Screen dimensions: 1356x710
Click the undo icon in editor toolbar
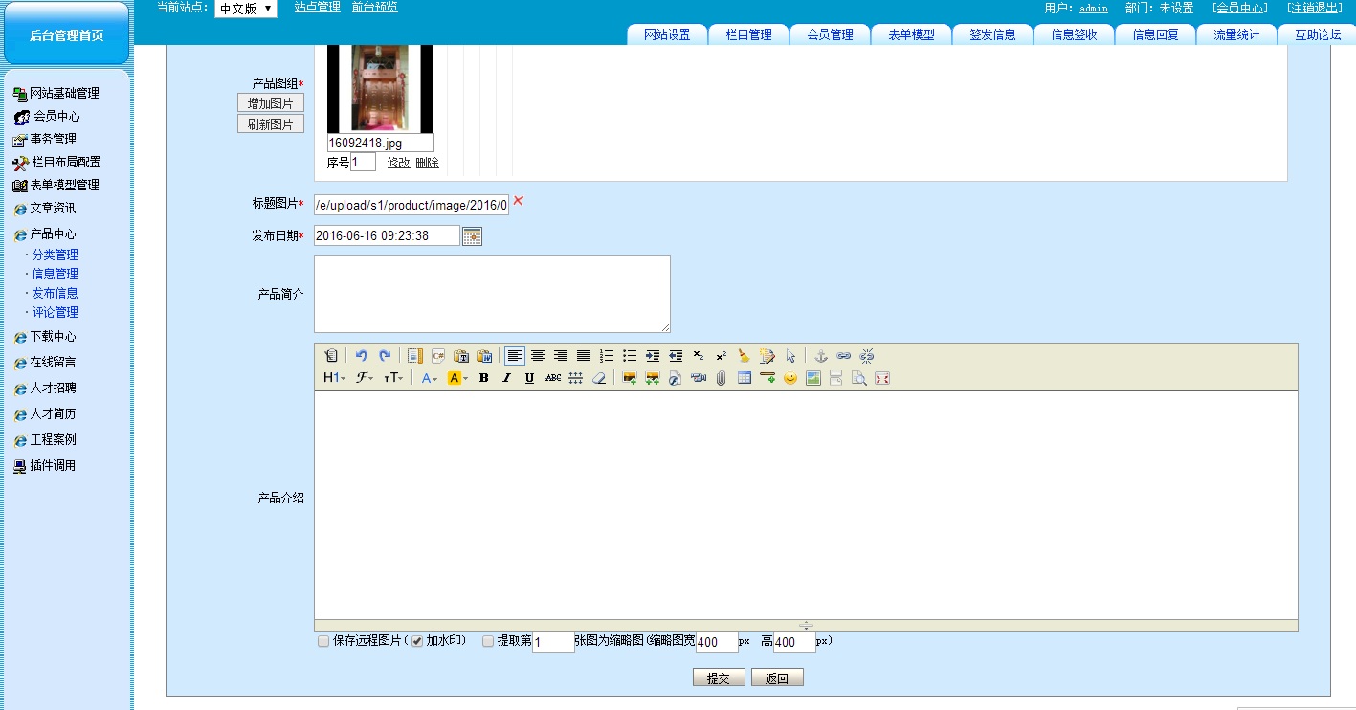362,355
